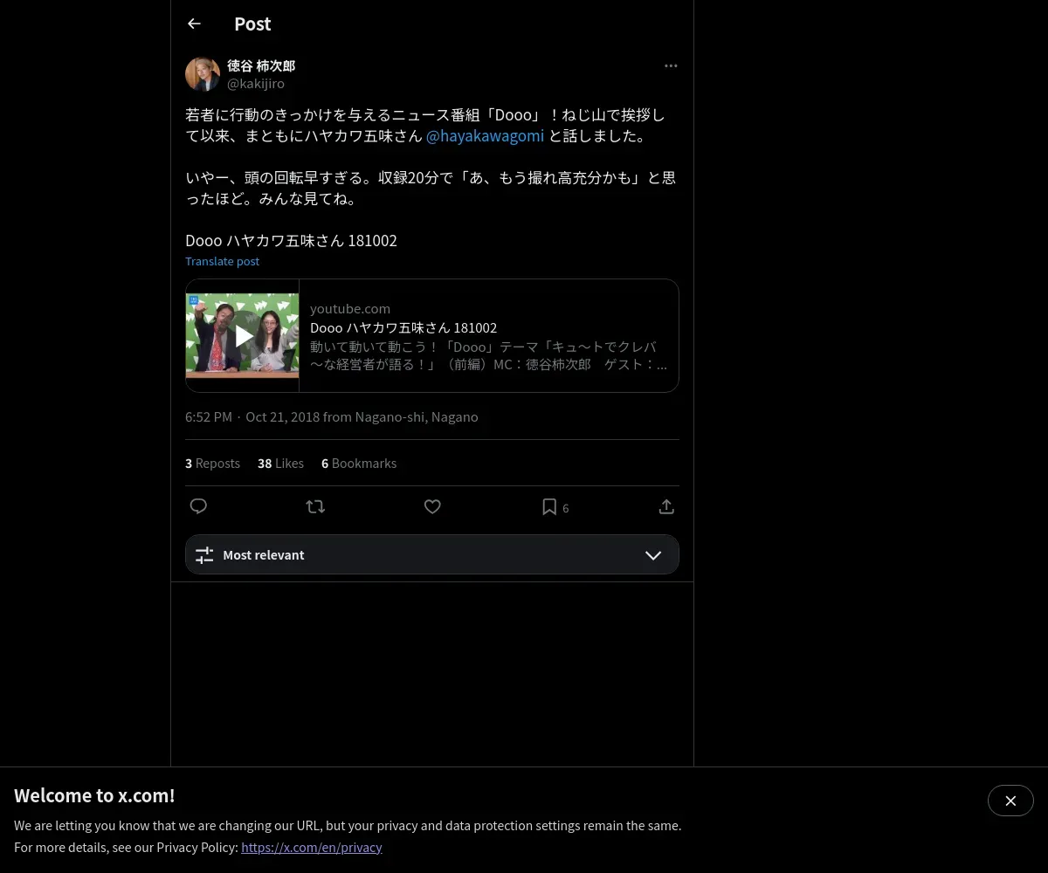Click the reply speech bubble icon
This screenshot has width=1048, height=873.
coord(198,506)
